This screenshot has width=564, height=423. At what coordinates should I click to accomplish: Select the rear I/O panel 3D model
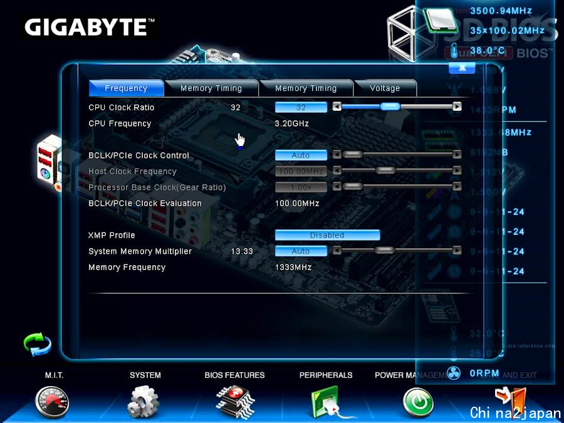[x=50, y=162]
